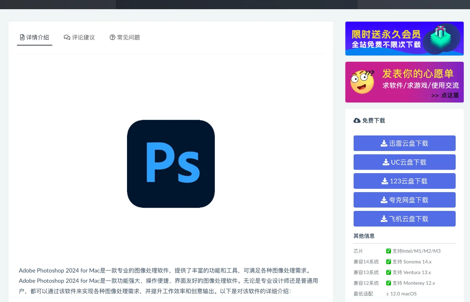Click the 支持 Monterey 12.x text
470x302 pixels.
click(414, 283)
